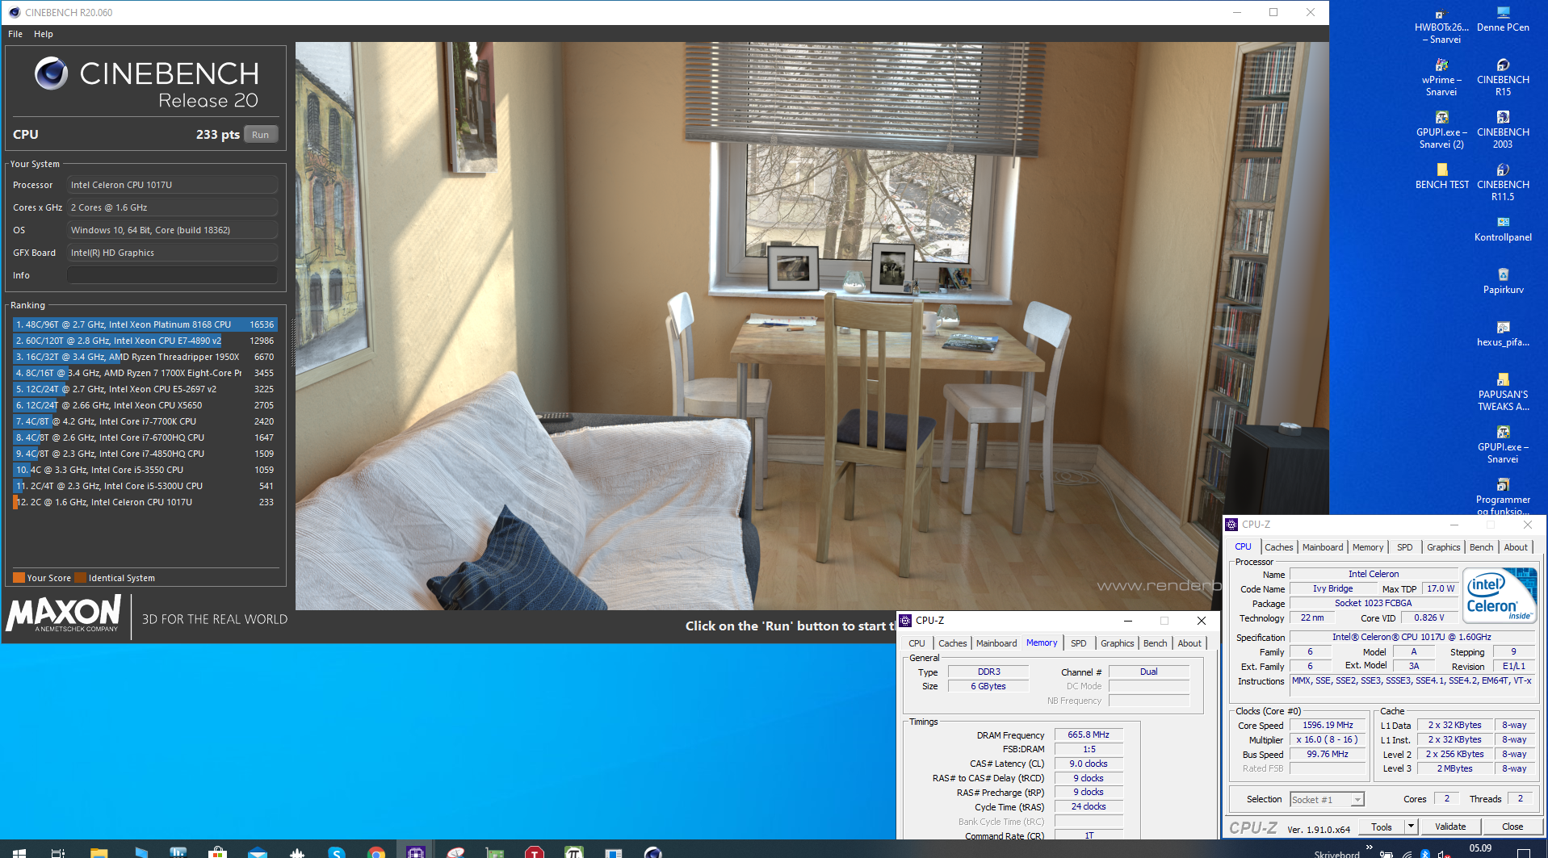Switch to Cinebench via its taskbar icon
The height and width of the screenshot is (858, 1548).
pyautogui.click(x=652, y=852)
